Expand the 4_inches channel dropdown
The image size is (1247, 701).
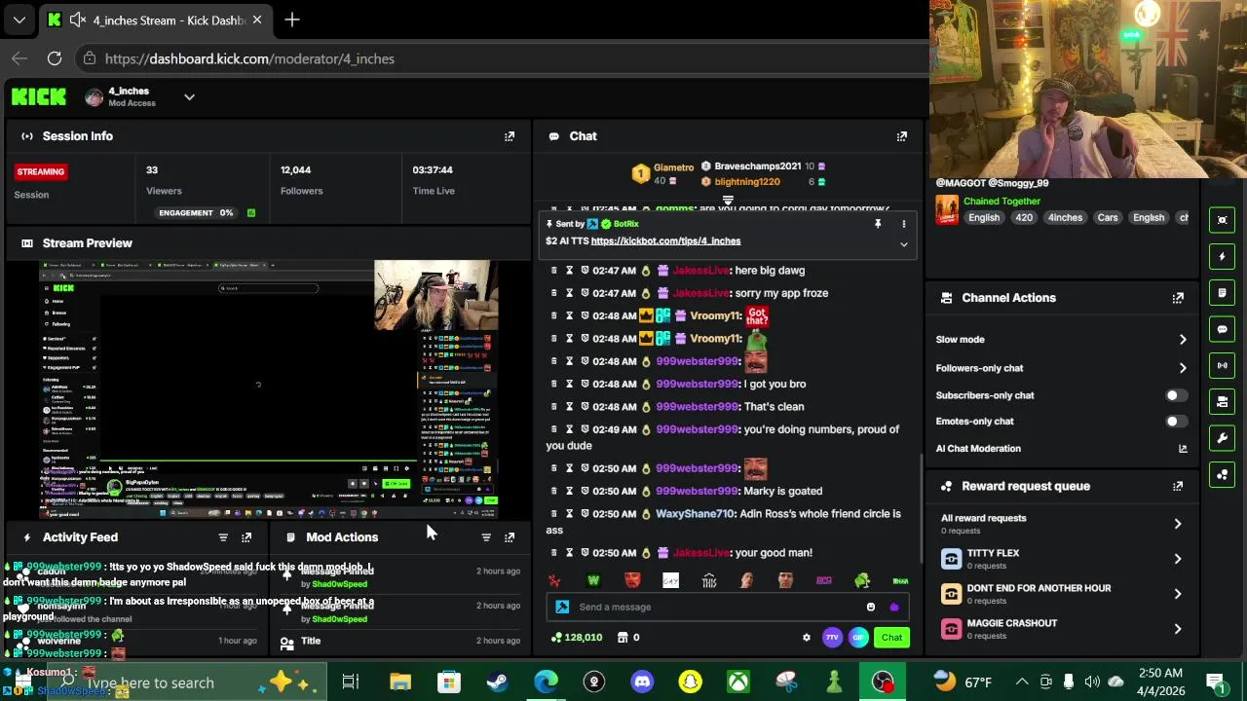pos(189,97)
